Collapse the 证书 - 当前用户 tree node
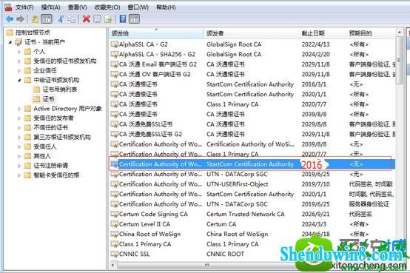The width and height of the screenshot is (410, 273). (x=10, y=42)
